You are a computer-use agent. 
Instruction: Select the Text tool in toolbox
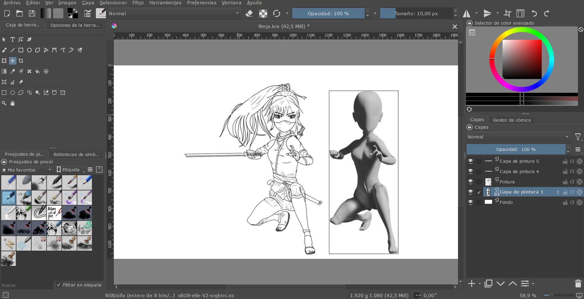(12, 40)
